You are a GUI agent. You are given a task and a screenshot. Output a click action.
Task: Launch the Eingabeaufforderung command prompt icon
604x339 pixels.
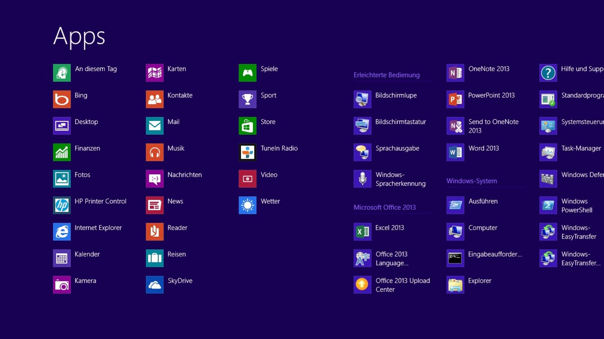click(456, 258)
